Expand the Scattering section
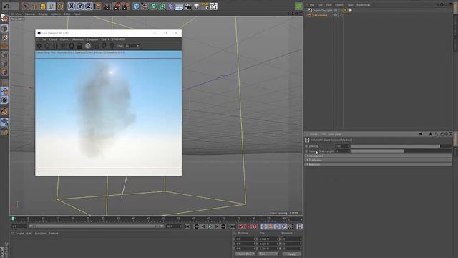458x258 pixels. point(379,161)
